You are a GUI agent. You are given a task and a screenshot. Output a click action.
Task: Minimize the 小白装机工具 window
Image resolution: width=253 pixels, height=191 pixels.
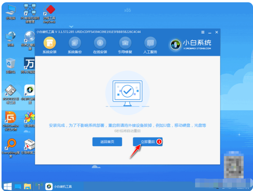pos(209,31)
